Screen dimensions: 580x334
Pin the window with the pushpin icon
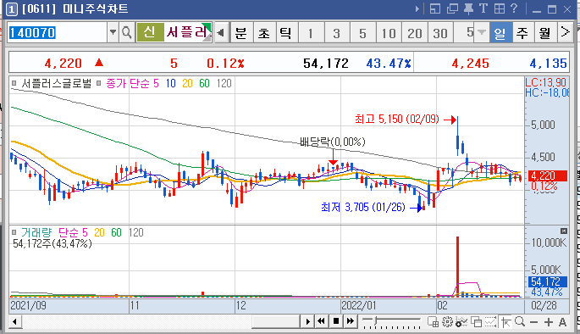tap(469, 8)
